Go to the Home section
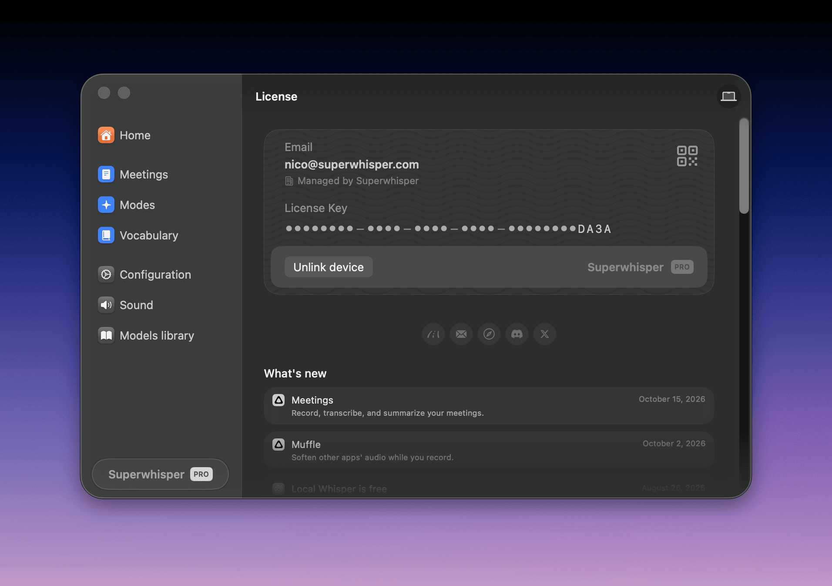The image size is (832, 586). (135, 135)
